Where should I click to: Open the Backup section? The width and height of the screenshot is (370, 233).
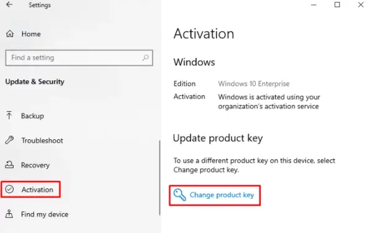[32, 116]
